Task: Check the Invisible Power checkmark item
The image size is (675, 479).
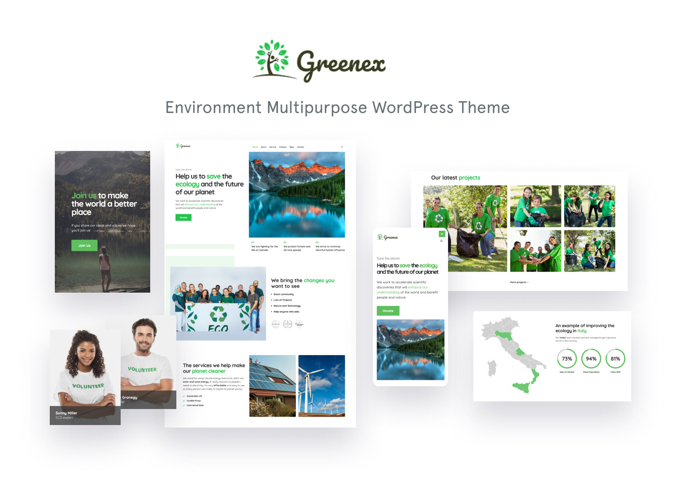Action: point(184,401)
